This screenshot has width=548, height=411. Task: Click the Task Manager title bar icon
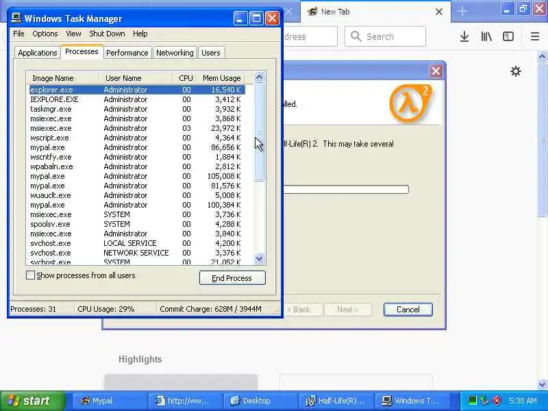coord(16,18)
